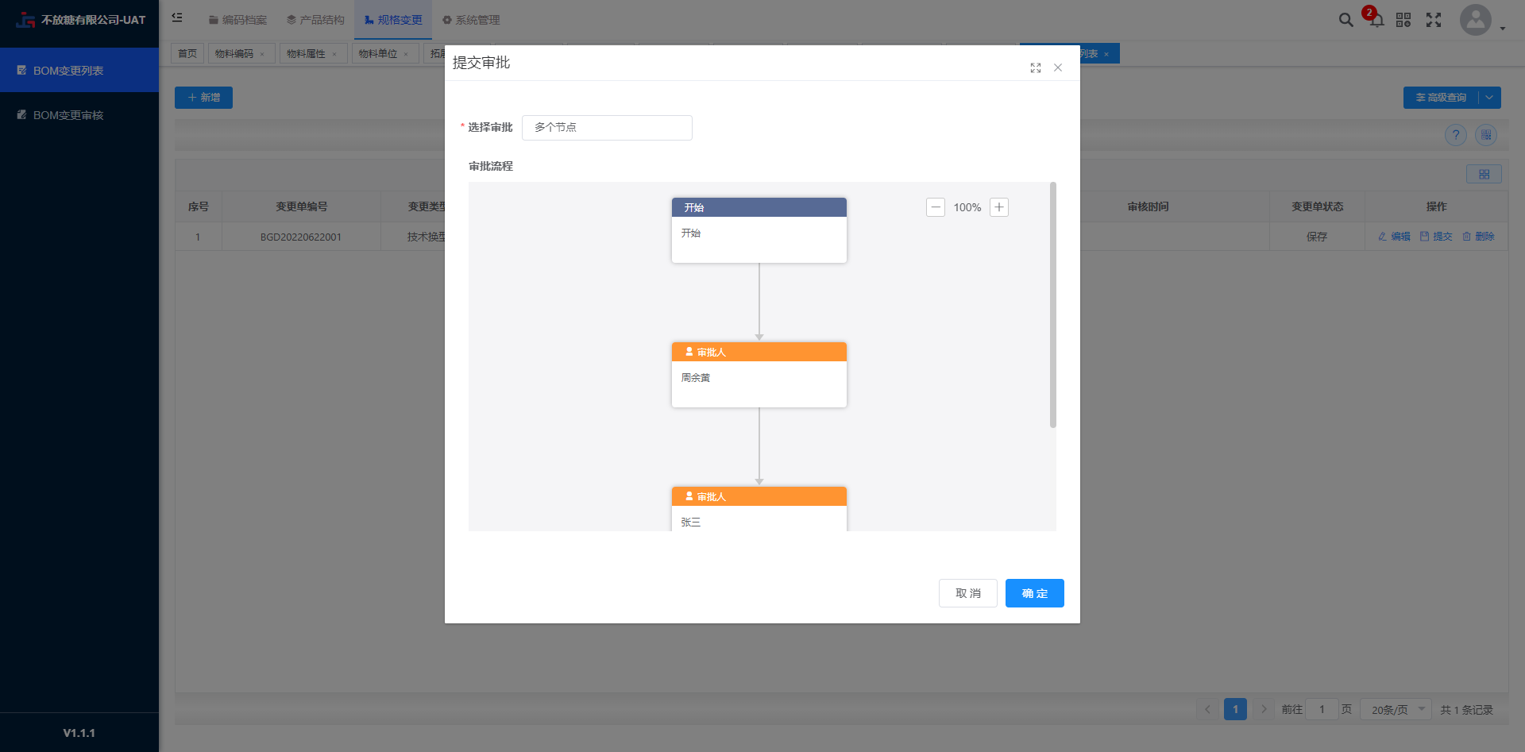Open the 选择审批 dropdown field
1525x752 pixels.
(607, 127)
